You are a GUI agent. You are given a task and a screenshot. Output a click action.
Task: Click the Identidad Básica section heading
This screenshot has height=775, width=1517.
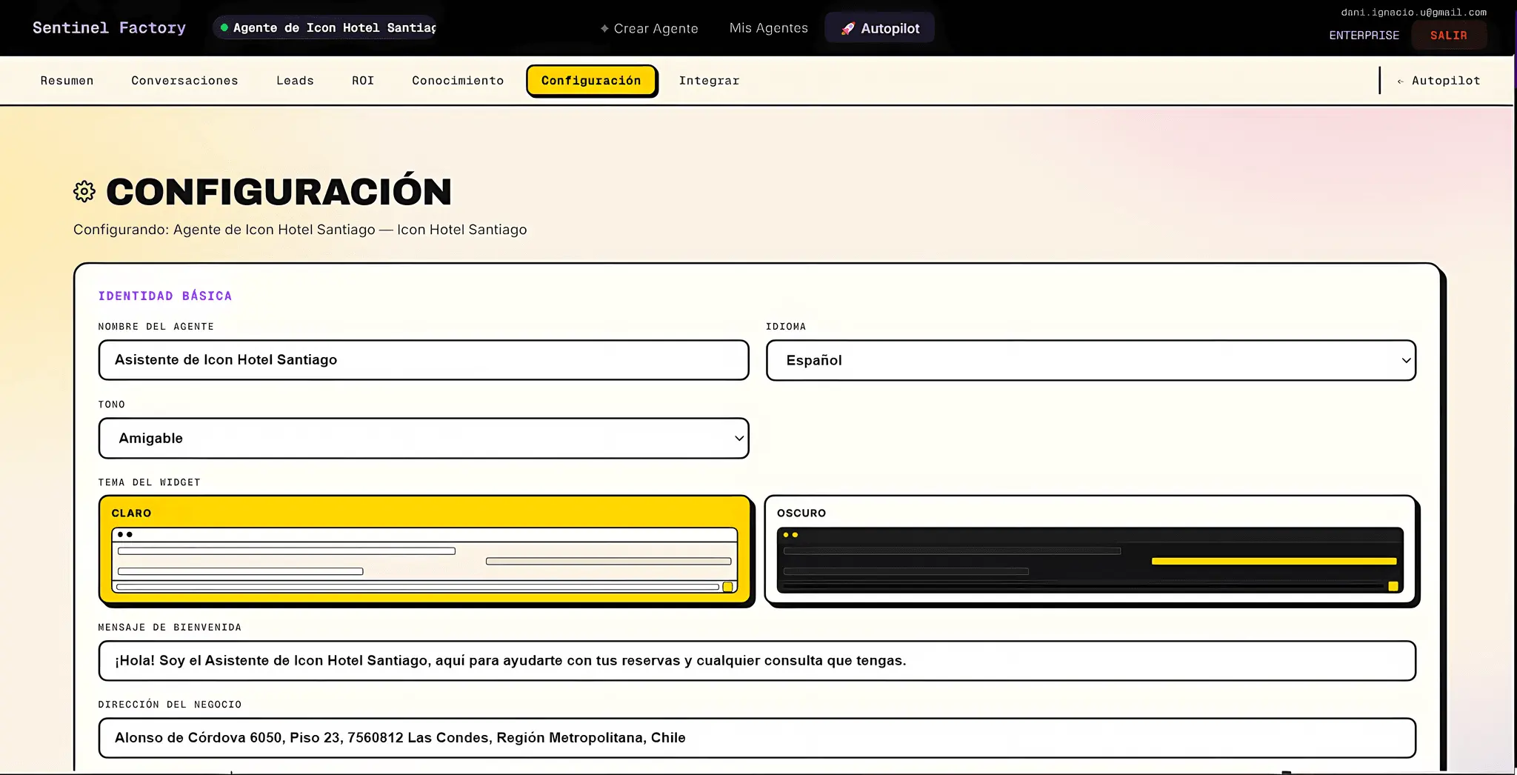pos(164,296)
